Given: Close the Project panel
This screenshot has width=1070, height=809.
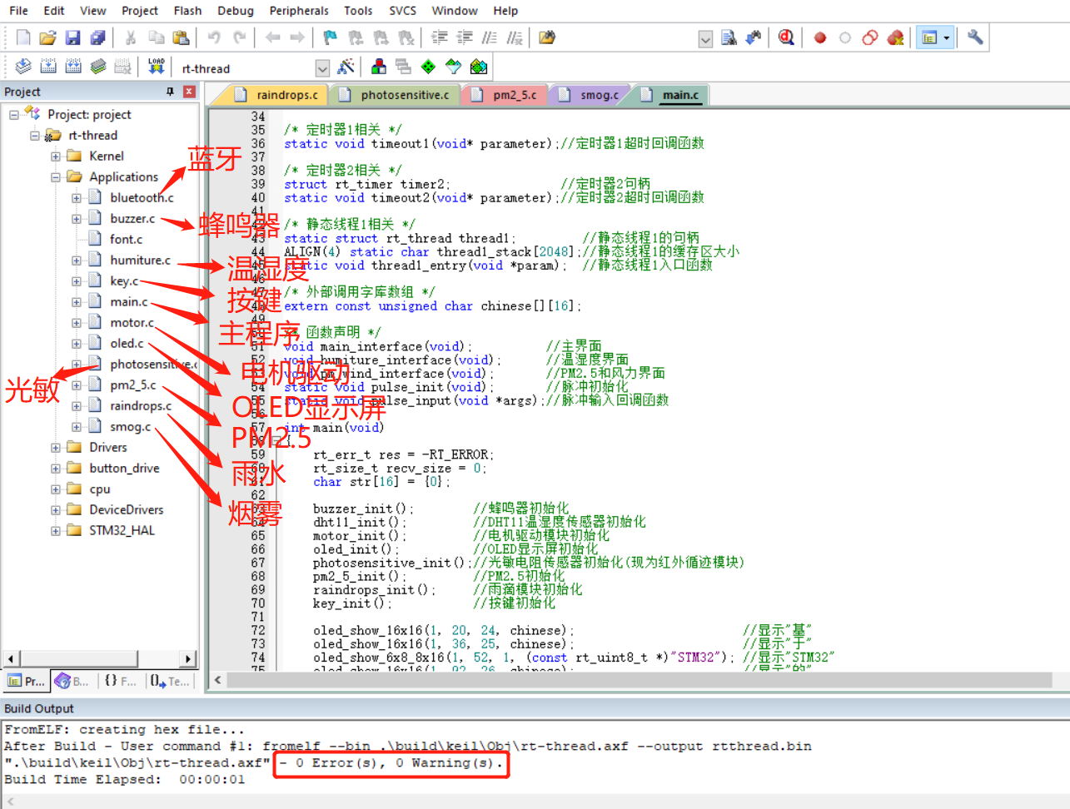Looking at the screenshot, I should click(x=189, y=92).
